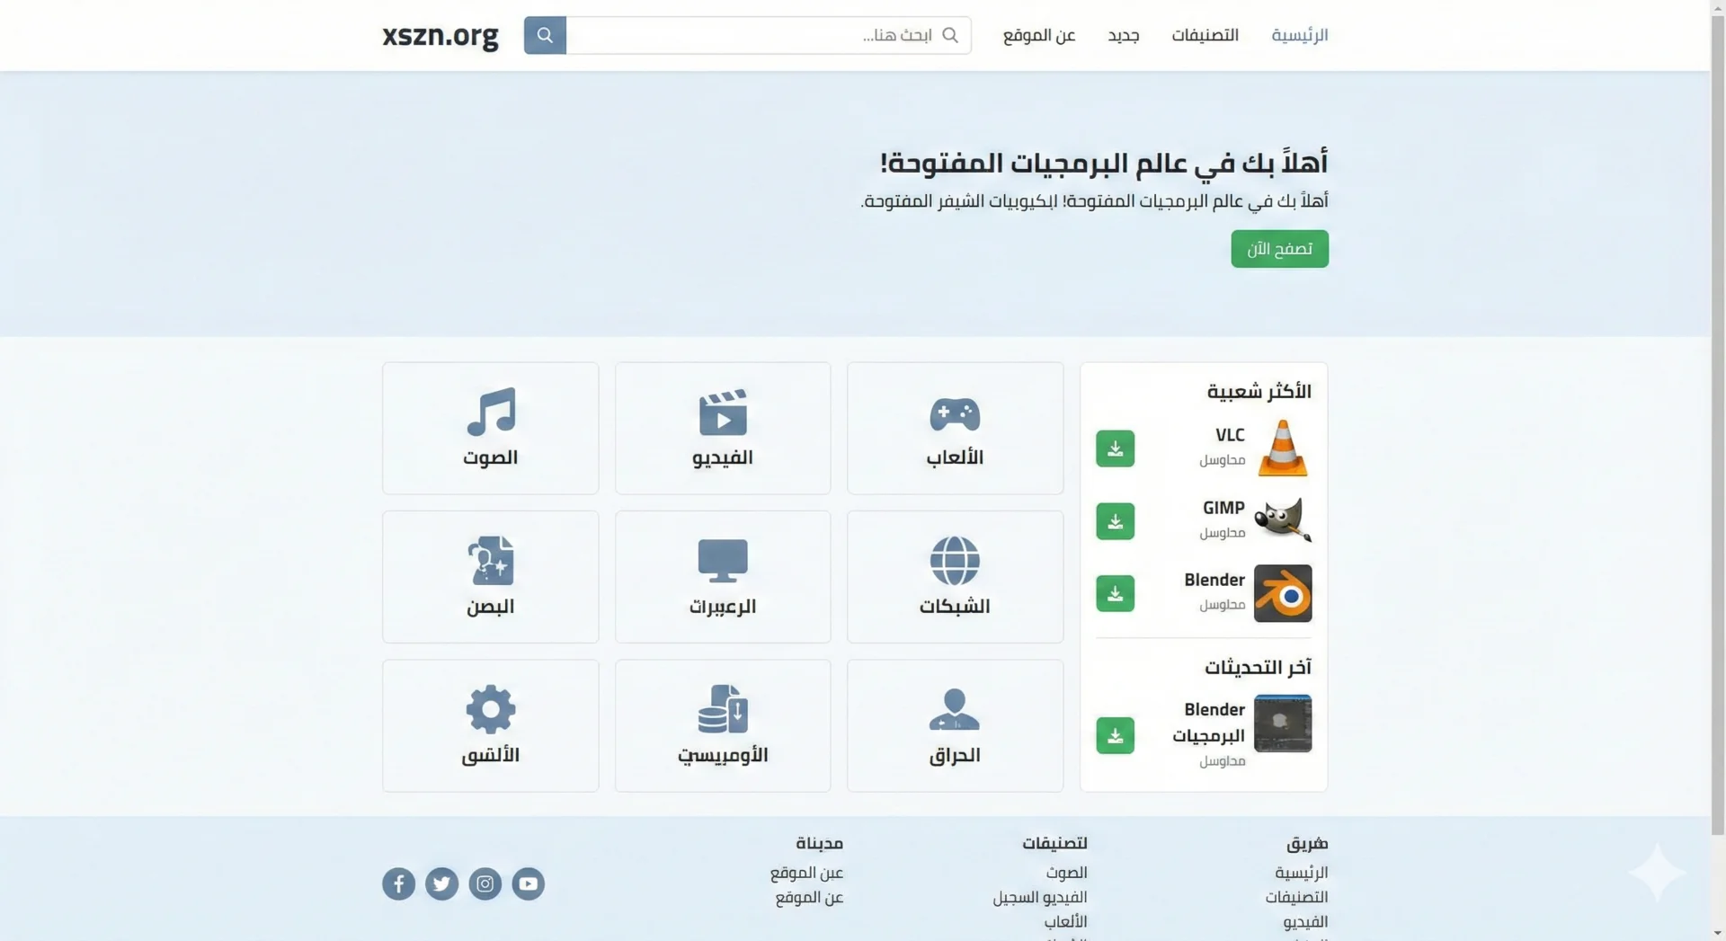1726x941 pixels.
Task: Open التصنيفات in the top navigation
Action: 1205,35
